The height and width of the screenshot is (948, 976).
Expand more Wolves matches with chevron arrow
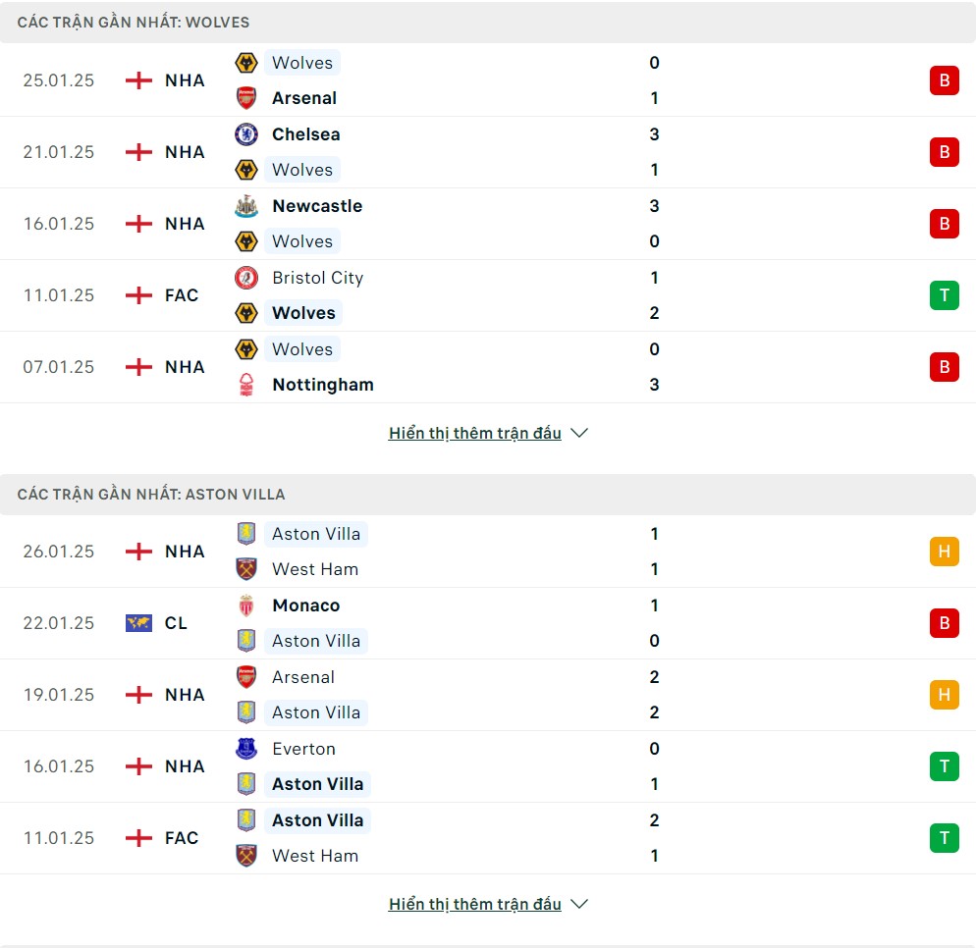click(x=579, y=433)
